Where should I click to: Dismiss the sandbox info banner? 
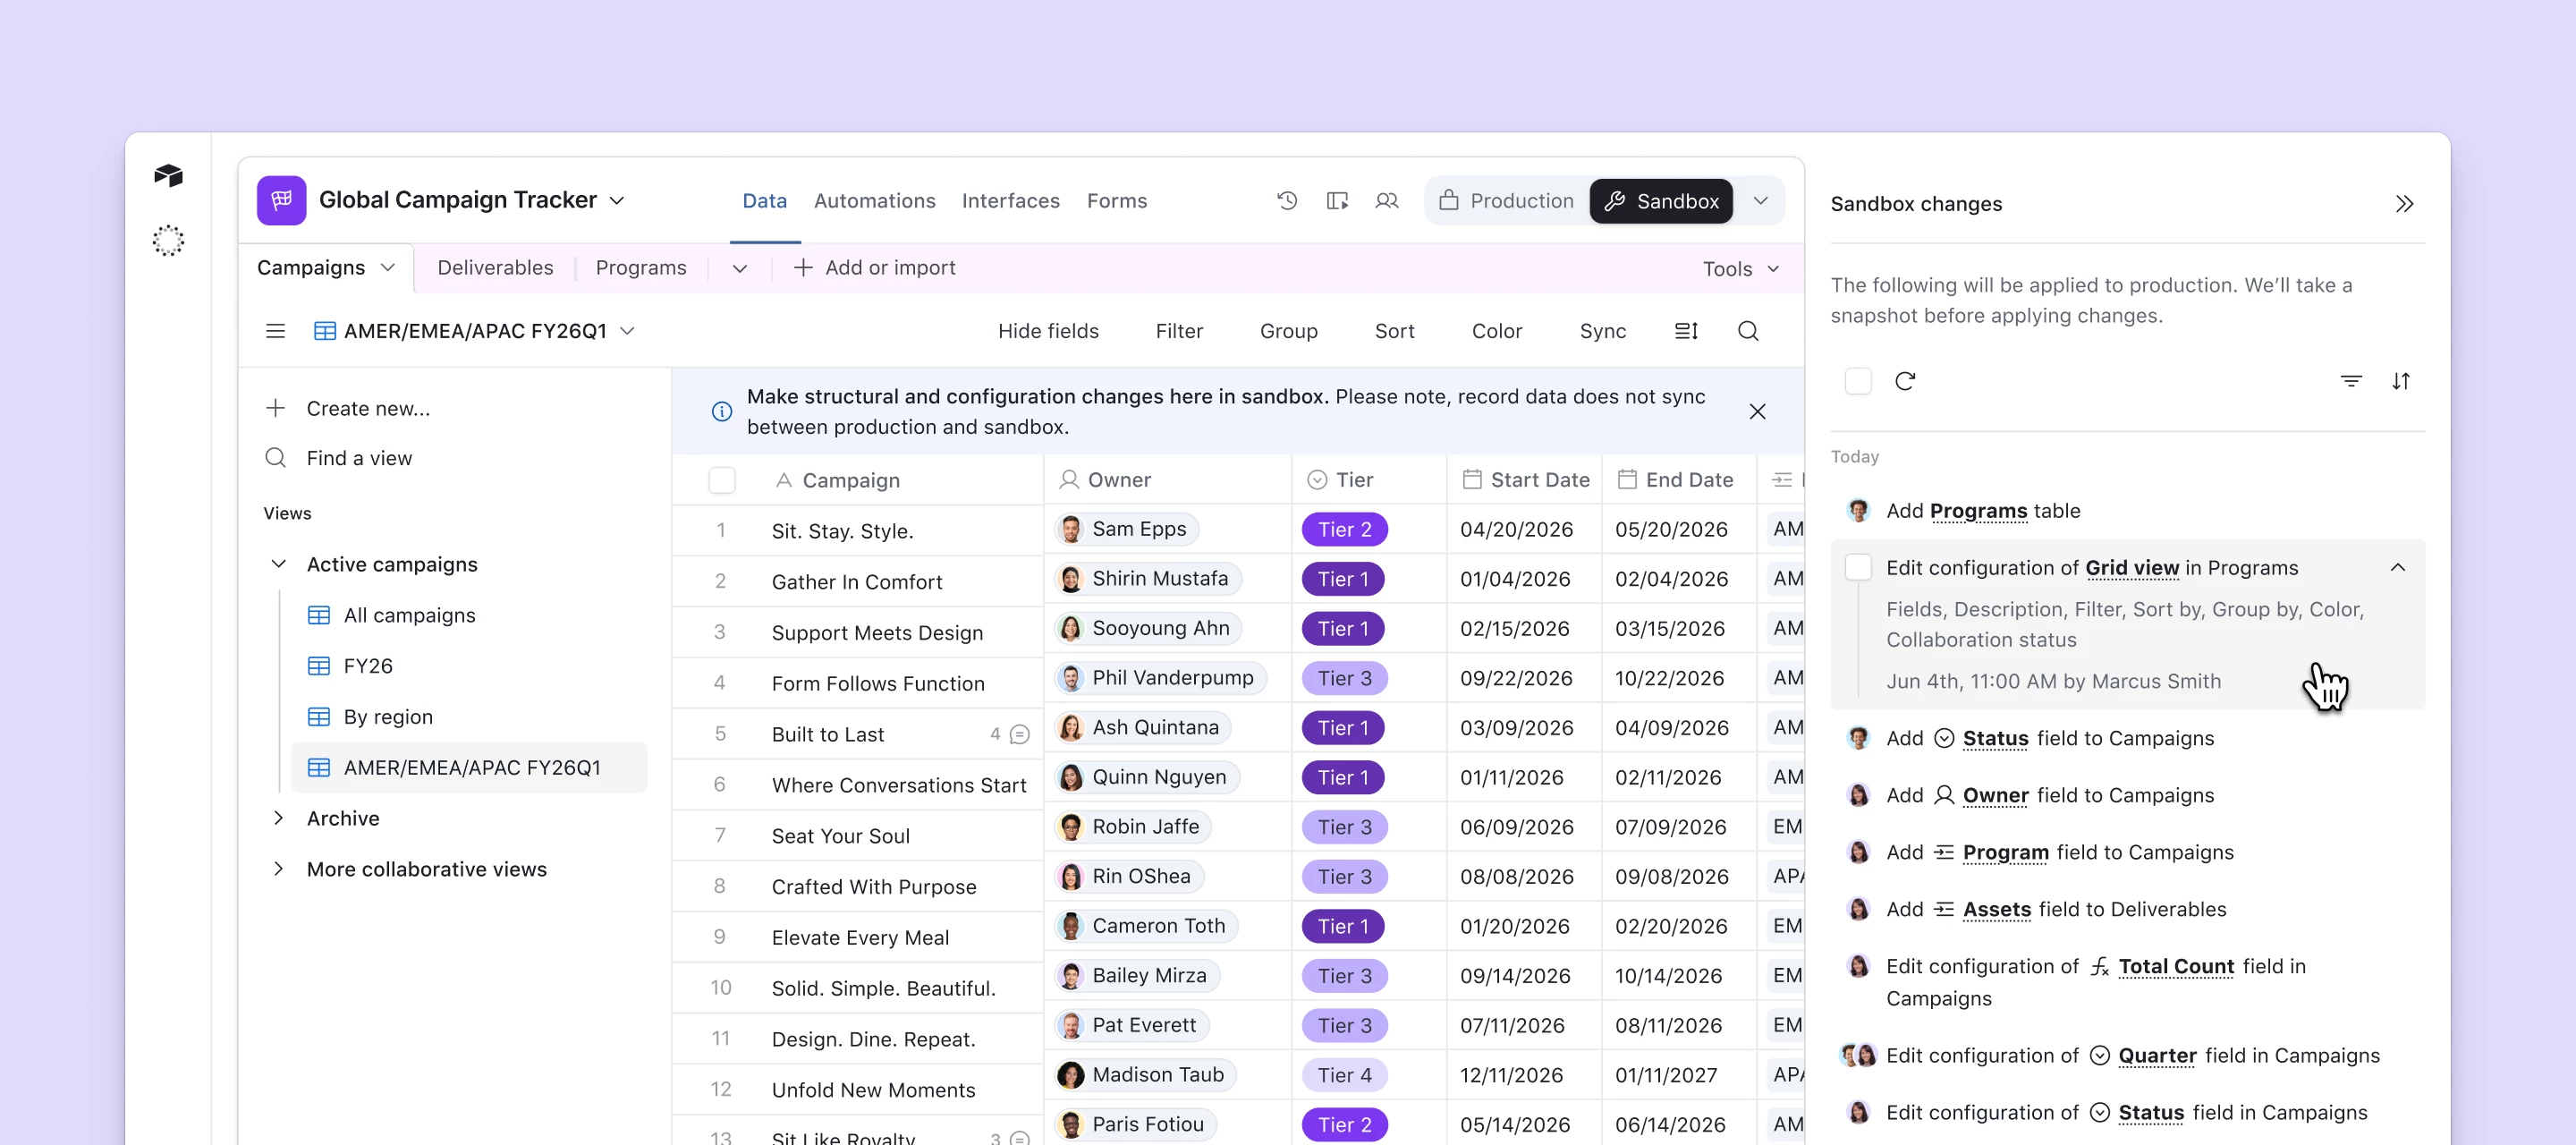[1757, 411]
